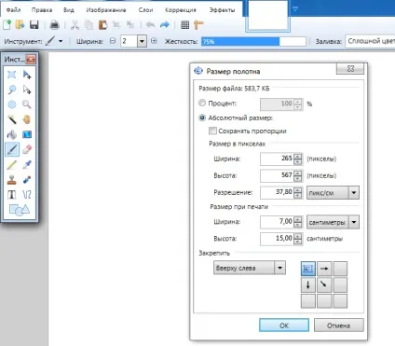395x346 pixels.
Task: Select the Eraser tool
Action: click(27, 149)
